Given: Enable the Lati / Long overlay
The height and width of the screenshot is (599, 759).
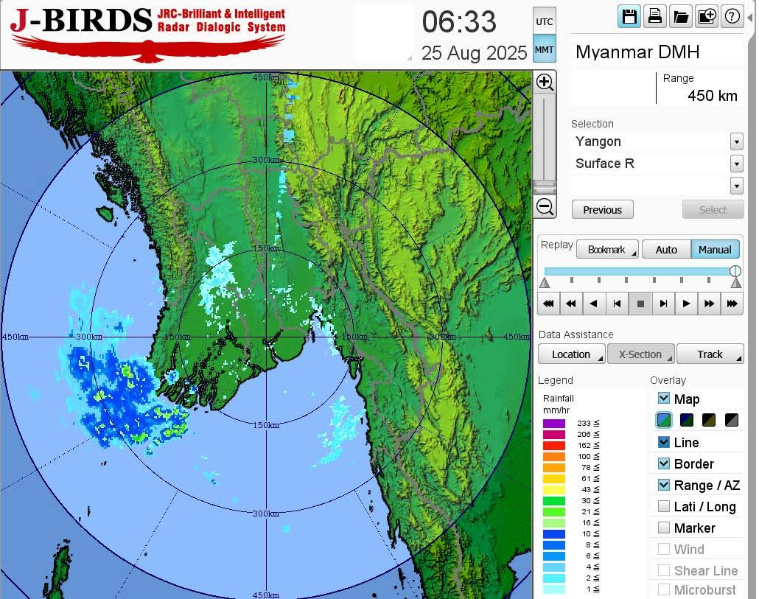Looking at the screenshot, I should tap(664, 506).
